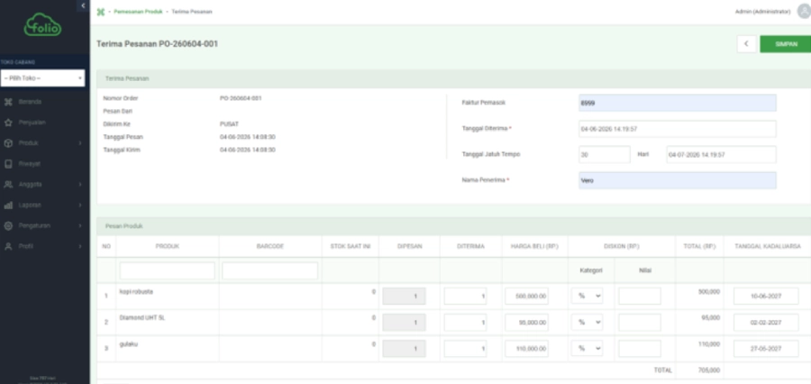Expand the Produk submenu chevron

[x=80, y=142]
